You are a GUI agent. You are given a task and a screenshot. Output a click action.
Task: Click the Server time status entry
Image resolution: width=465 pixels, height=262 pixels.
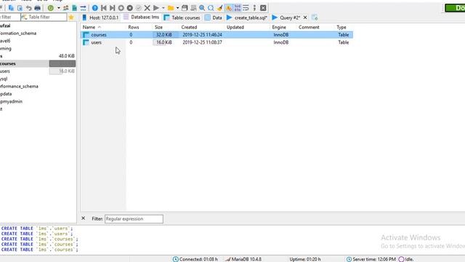(x=371, y=259)
